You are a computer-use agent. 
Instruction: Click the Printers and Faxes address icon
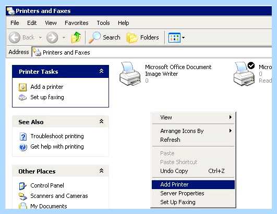pyautogui.click(x=37, y=52)
